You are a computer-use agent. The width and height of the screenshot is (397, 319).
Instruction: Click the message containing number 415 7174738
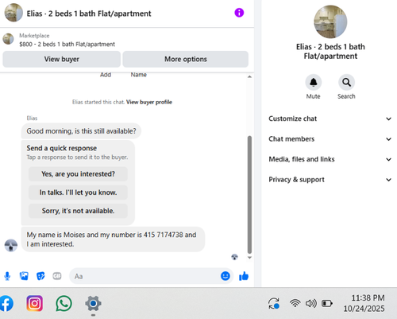pyautogui.click(x=113, y=239)
